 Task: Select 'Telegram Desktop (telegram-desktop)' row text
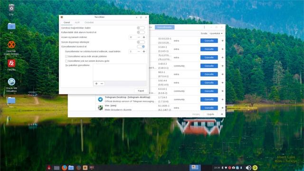(127, 97)
